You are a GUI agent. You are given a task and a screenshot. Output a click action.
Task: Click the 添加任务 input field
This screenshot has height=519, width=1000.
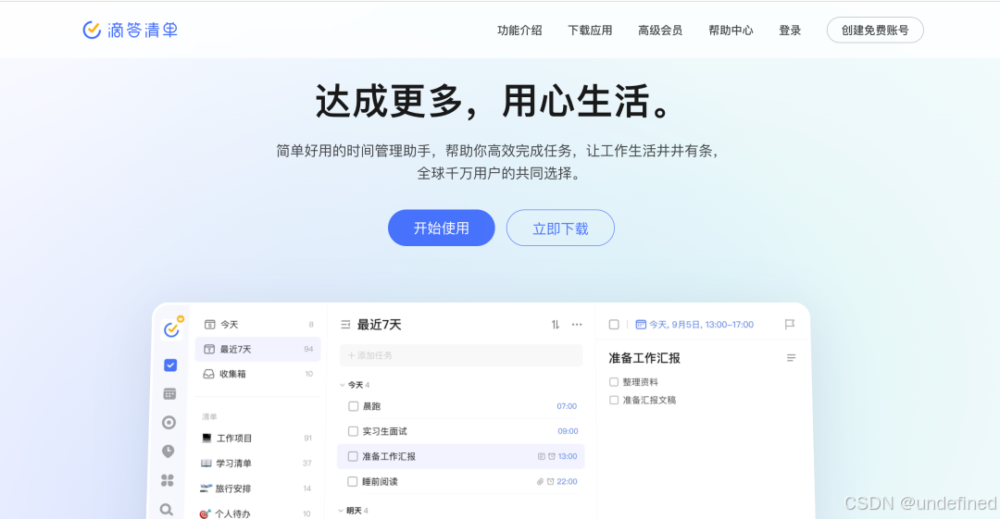461,355
